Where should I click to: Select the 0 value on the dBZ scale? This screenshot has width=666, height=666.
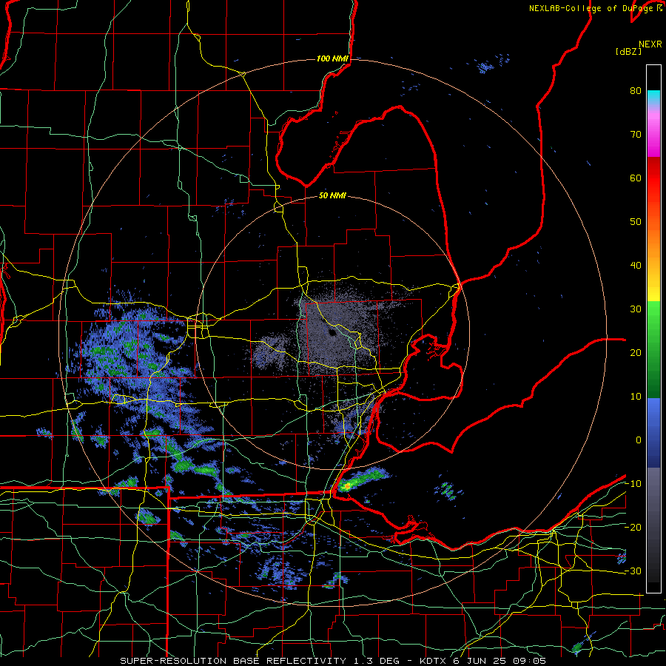click(639, 440)
